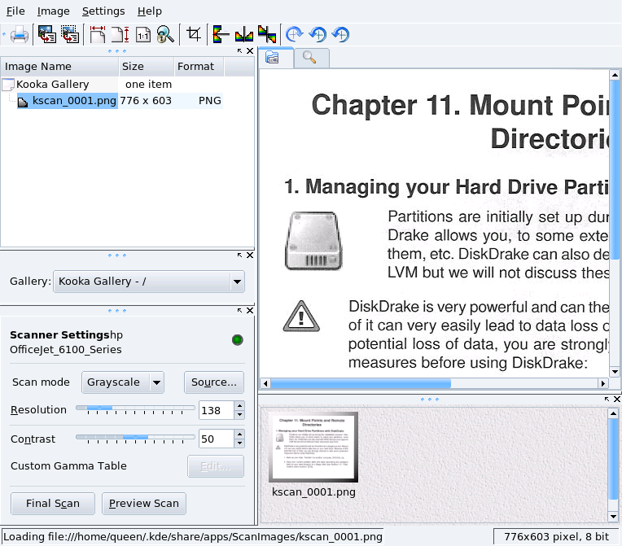Select the crop selection tool
622x546 pixels.
pos(193,34)
